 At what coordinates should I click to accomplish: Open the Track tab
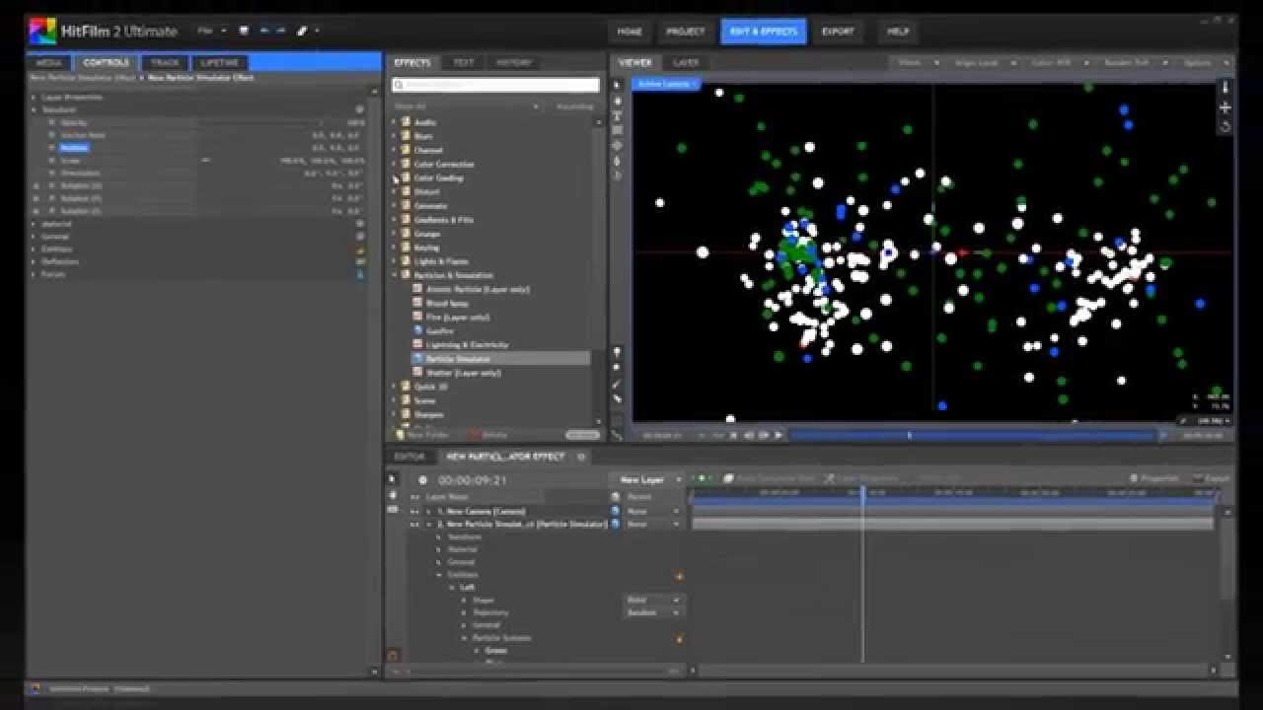click(165, 62)
